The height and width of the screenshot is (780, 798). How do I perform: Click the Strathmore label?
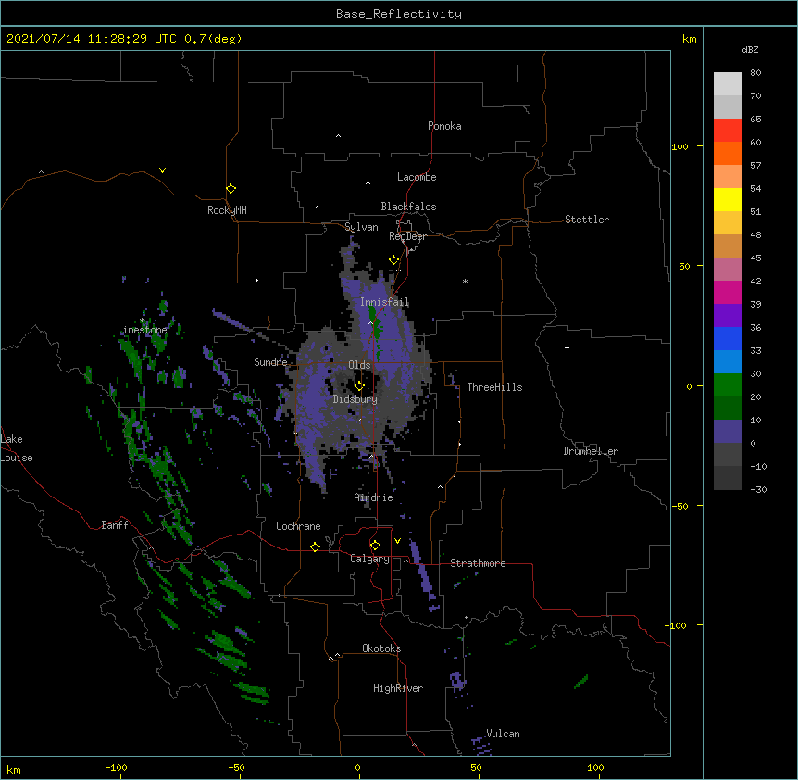[478, 563]
